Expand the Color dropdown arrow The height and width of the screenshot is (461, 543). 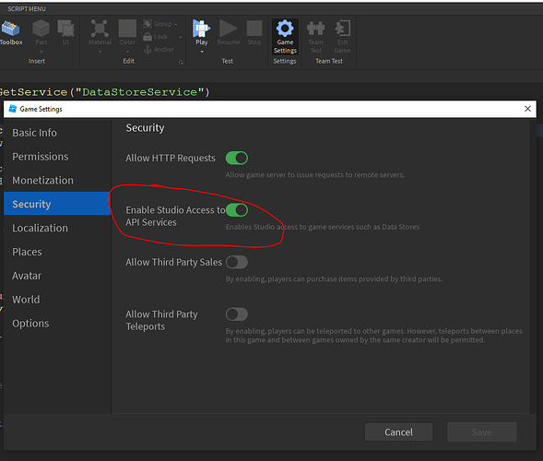click(127, 52)
